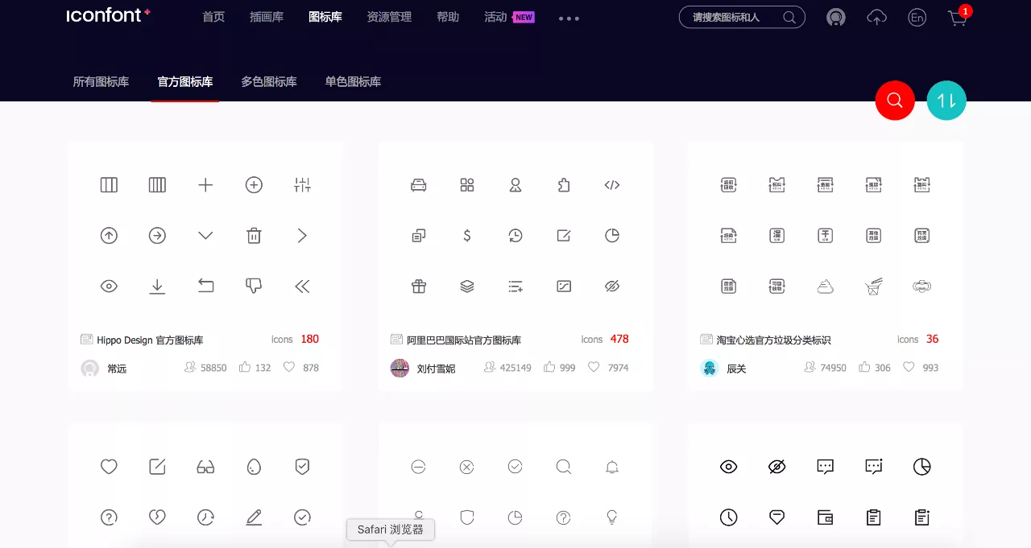The height and width of the screenshot is (548, 1031).
Task: Click the glasses icon in fourth card
Action: coord(205,467)
